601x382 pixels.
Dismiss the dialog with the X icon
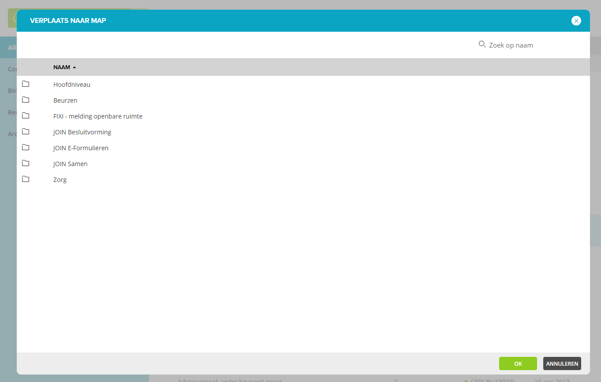click(x=576, y=20)
